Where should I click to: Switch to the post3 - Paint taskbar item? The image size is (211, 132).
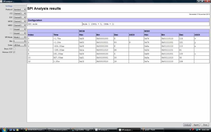152,130
